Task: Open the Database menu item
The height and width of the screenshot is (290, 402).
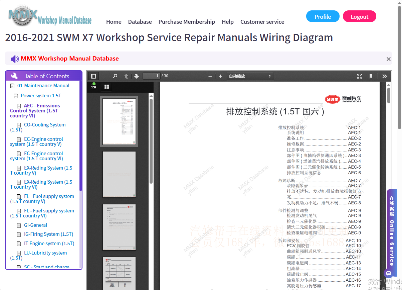Action: point(140,22)
